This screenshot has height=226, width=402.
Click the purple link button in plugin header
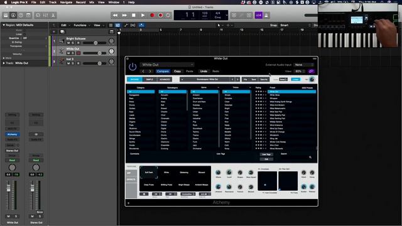coord(311,71)
